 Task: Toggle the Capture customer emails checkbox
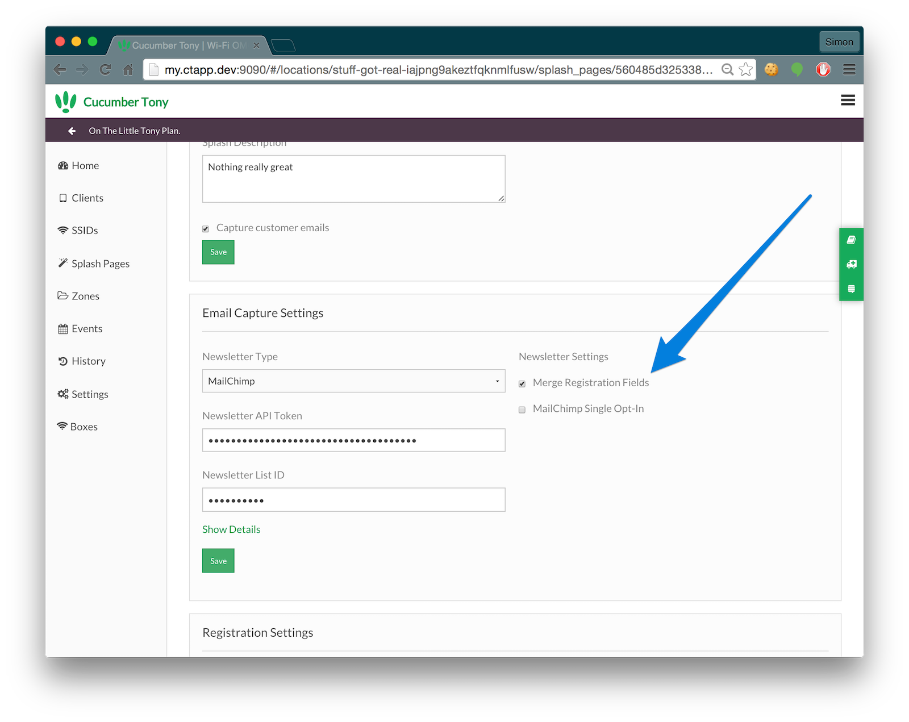[206, 228]
